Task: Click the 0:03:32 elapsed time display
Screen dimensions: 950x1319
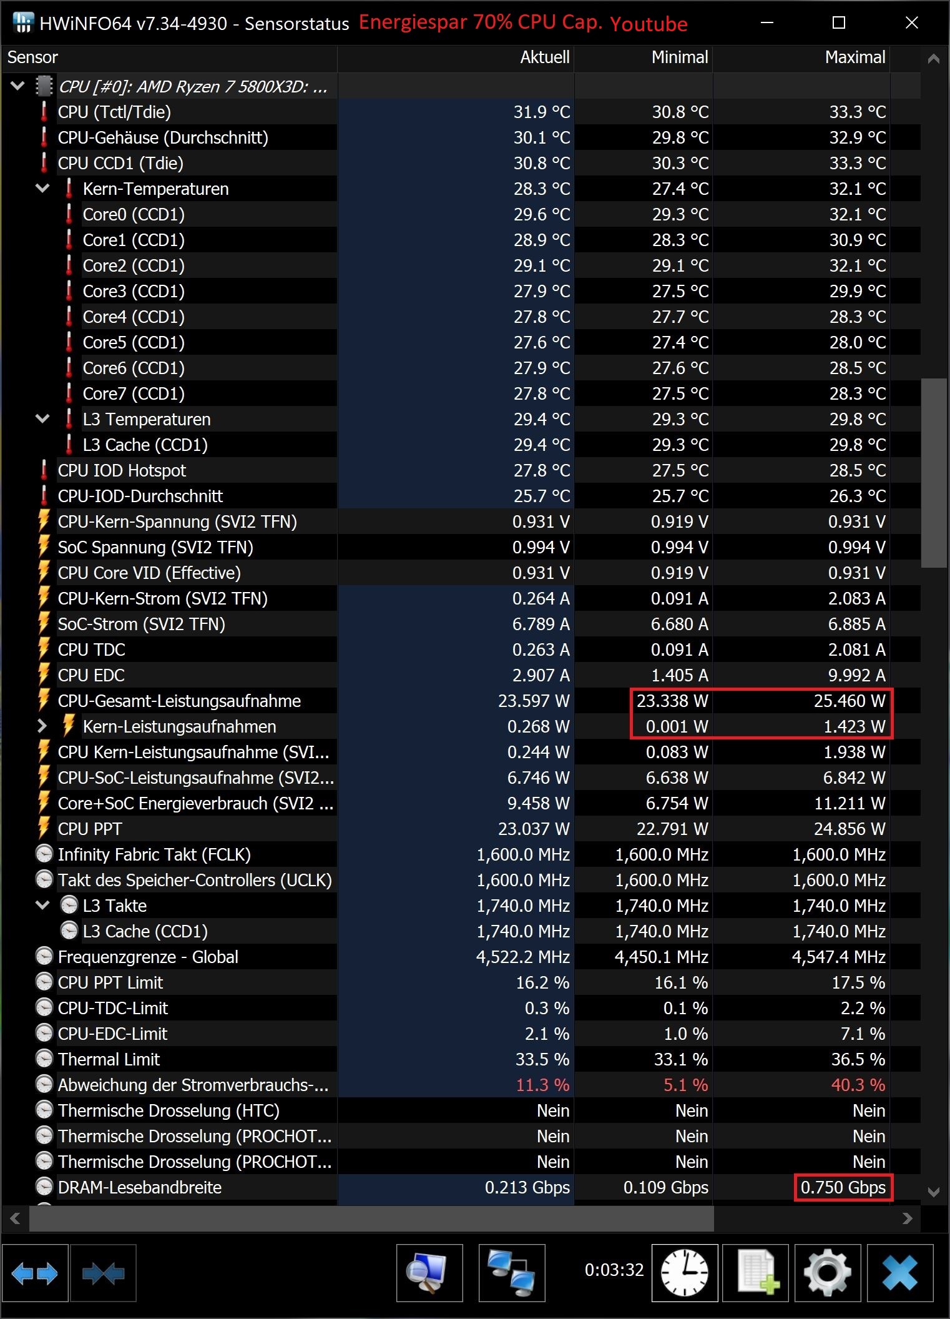Action: [x=614, y=1270]
